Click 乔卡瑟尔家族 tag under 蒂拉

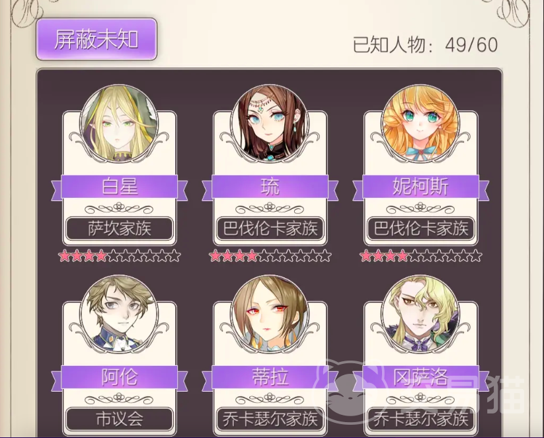(270, 419)
